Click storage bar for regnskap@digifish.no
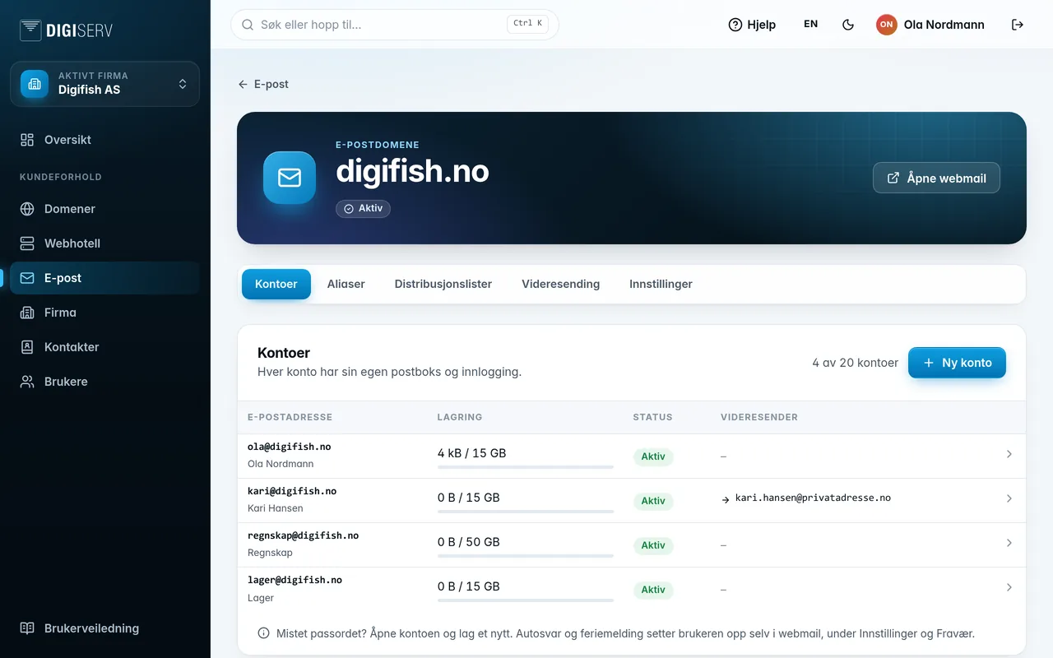This screenshot has width=1053, height=658. (x=526, y=556)
